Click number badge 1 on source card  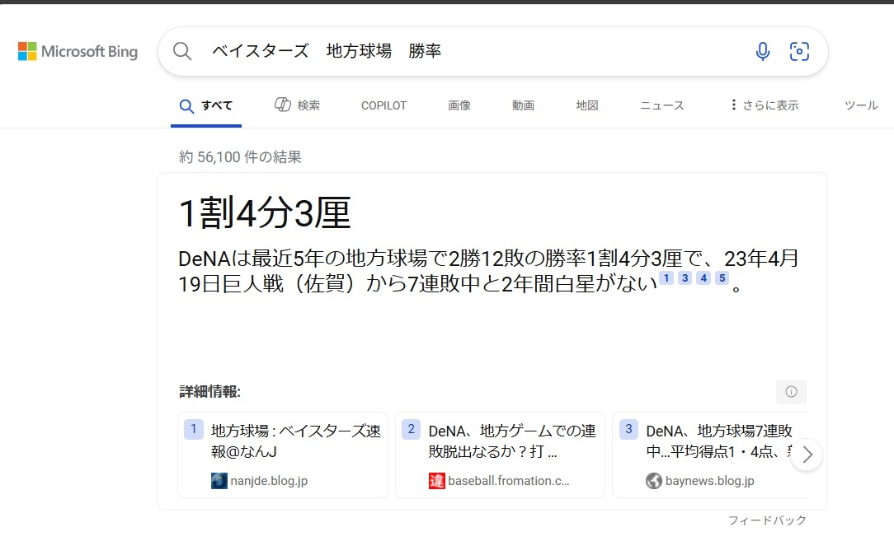pos(193,429)
